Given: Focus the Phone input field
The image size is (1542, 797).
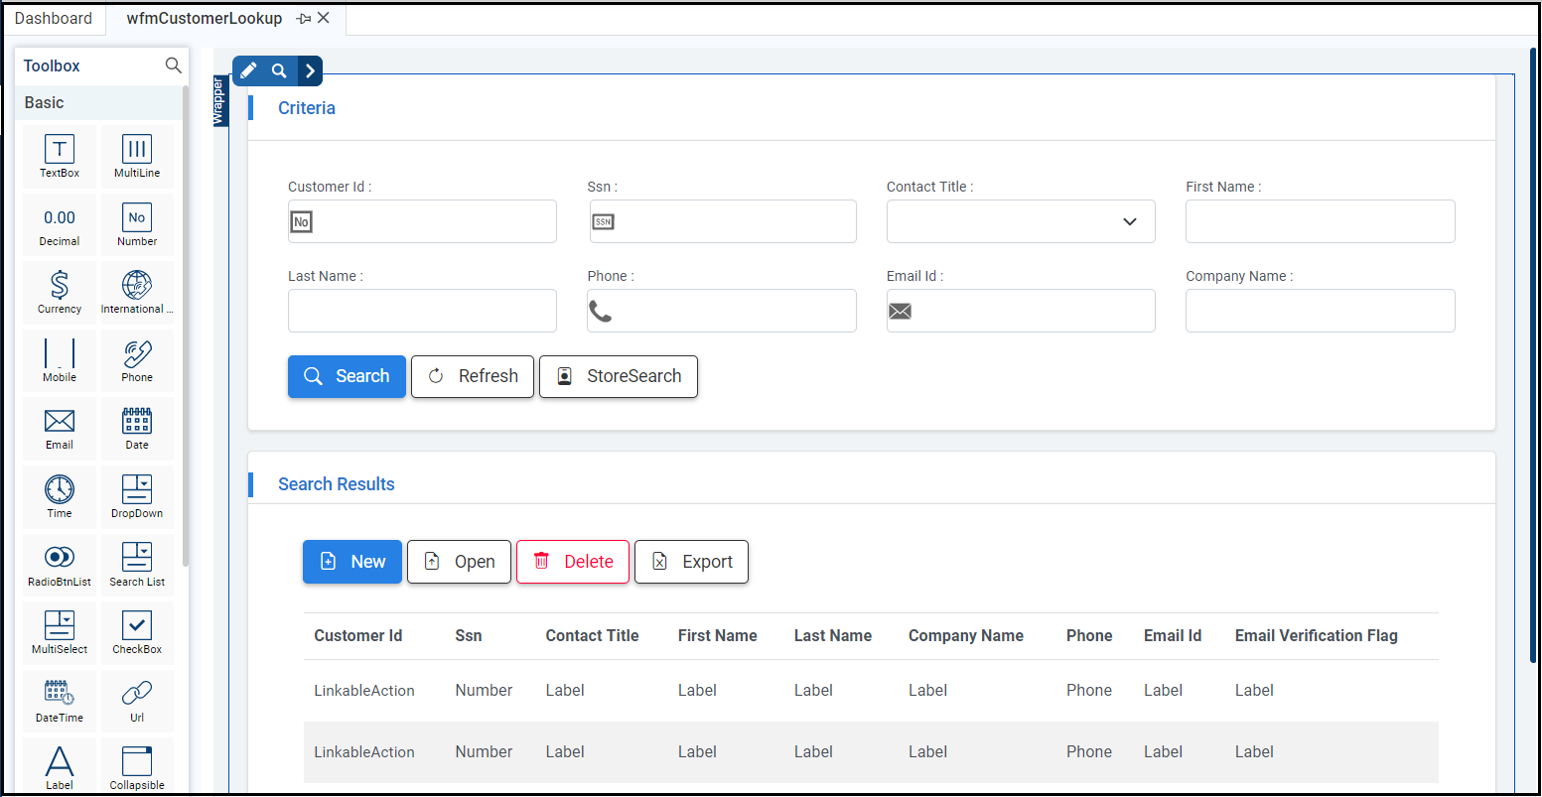Looking at the screenshot, I should (x=722, y=311).
